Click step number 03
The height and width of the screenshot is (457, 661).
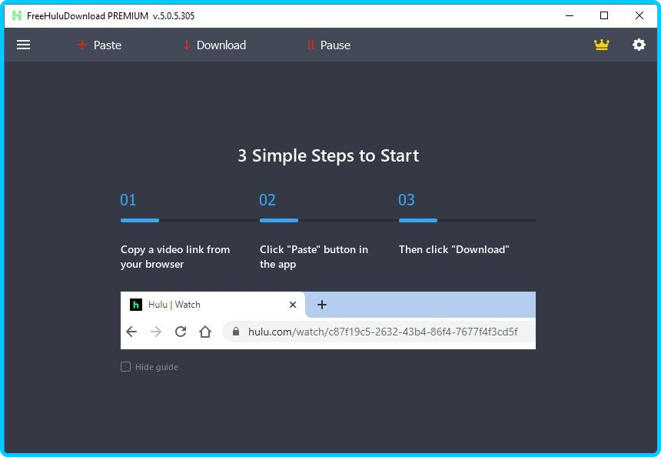point(407,199)
